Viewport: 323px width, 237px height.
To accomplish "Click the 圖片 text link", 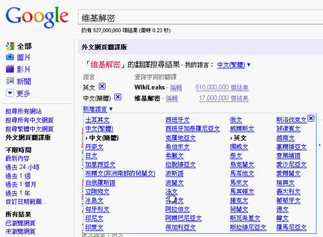I will 24,58.
